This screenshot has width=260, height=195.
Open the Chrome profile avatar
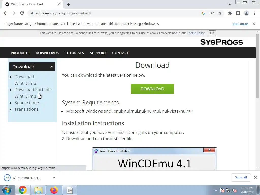(246, 13)
